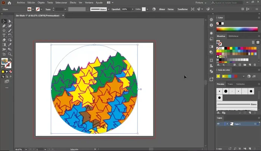This screenshot has height=151, width=261.
Task: Click the Transformar button
Action: (183, 9)
